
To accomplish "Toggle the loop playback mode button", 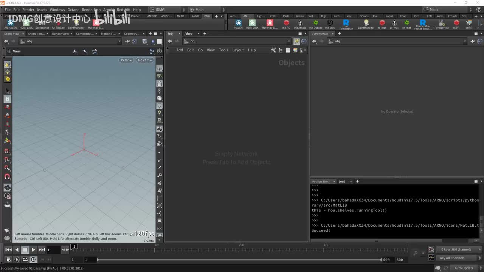I will (25, 260).
